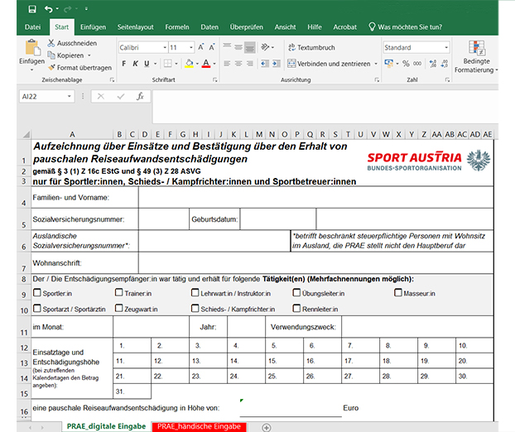This screenshot has width=515, height=432.
Task: Remove decimal place icon
Action: (445, 64)
